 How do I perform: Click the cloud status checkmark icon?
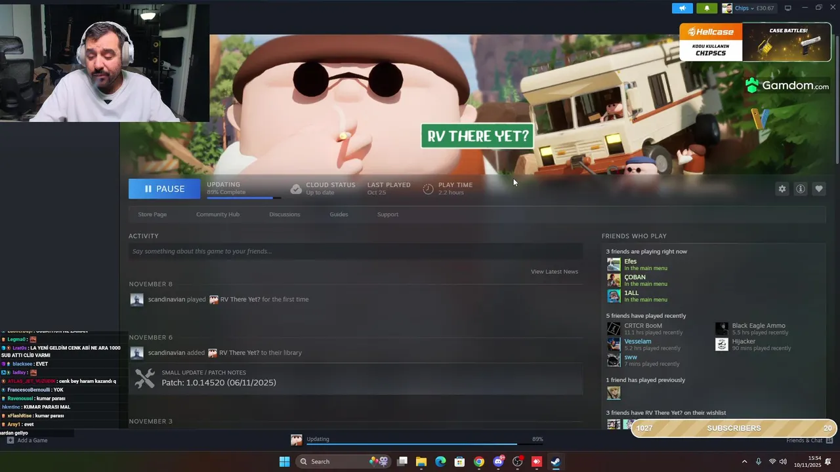coord(296,189)
